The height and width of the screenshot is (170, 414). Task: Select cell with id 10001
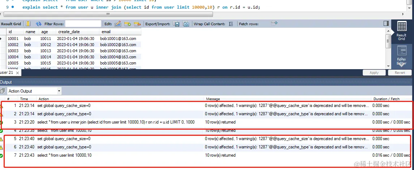(x=13, y=39)
